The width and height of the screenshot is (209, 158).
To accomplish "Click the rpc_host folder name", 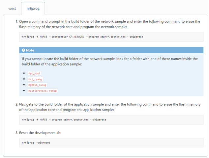I will (x=34, y=73).
